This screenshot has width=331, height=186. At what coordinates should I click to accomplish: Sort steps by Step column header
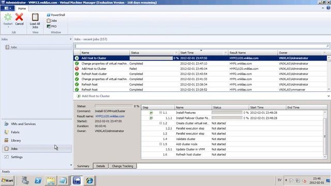point(158,107)
